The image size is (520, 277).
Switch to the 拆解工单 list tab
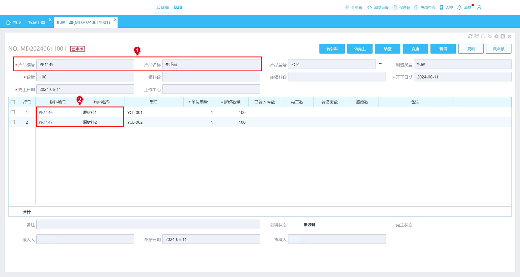pos(37,22)
